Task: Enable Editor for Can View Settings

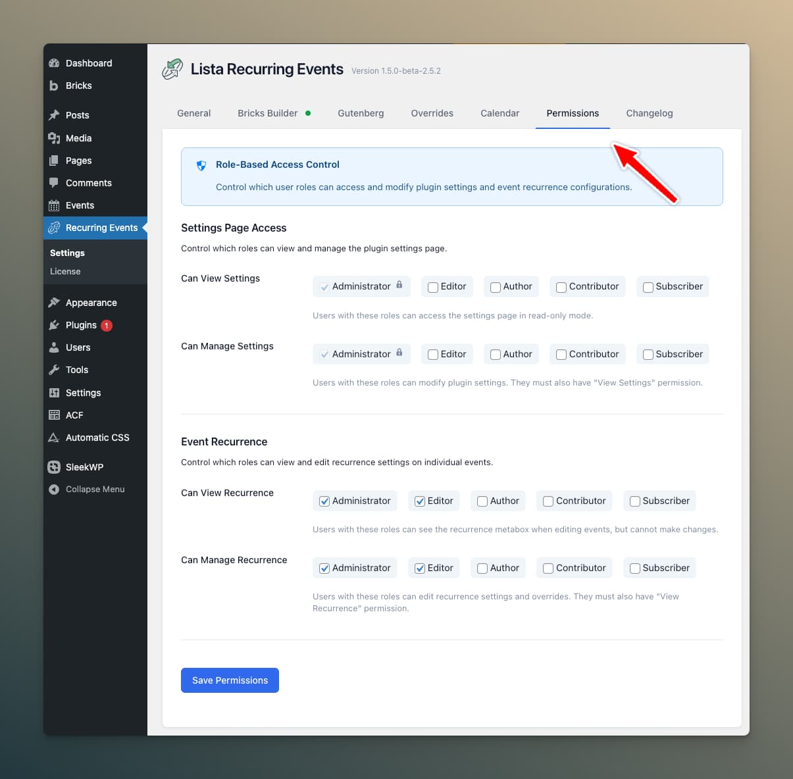Action: pos(432,287)
